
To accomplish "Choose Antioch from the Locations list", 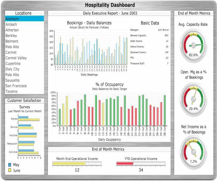I will [x=12, y=24].
